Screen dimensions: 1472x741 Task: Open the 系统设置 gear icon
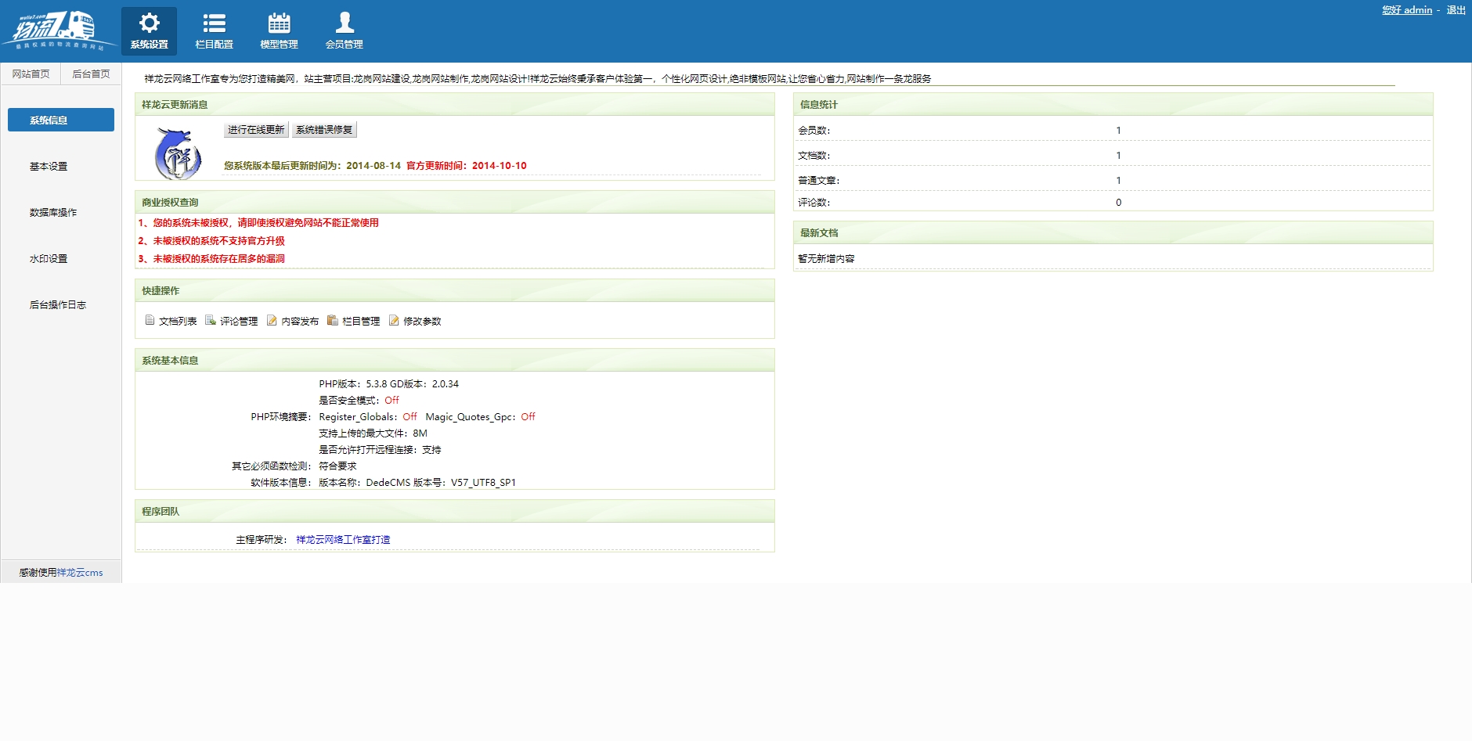tap(149, 23)
